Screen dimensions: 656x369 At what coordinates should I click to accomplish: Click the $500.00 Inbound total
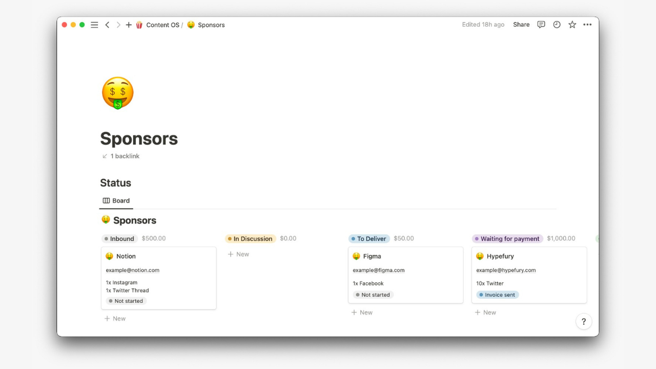click(x=154, y=239)
